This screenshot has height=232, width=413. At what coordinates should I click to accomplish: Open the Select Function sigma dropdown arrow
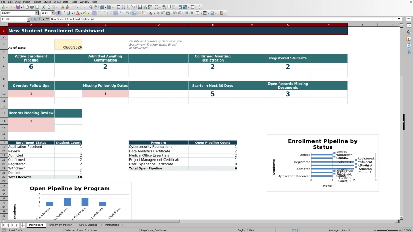click(43, 19)
